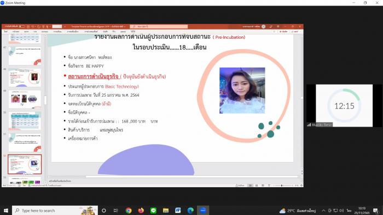Open Firefox from the taskbar

pyautogui.click(x=141, y=211)
